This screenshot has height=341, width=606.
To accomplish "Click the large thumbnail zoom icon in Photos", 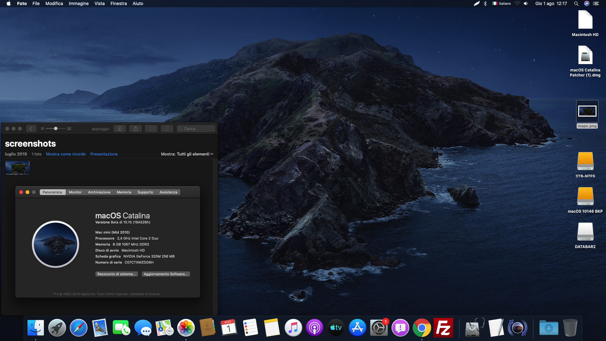I will click(69, 129).
